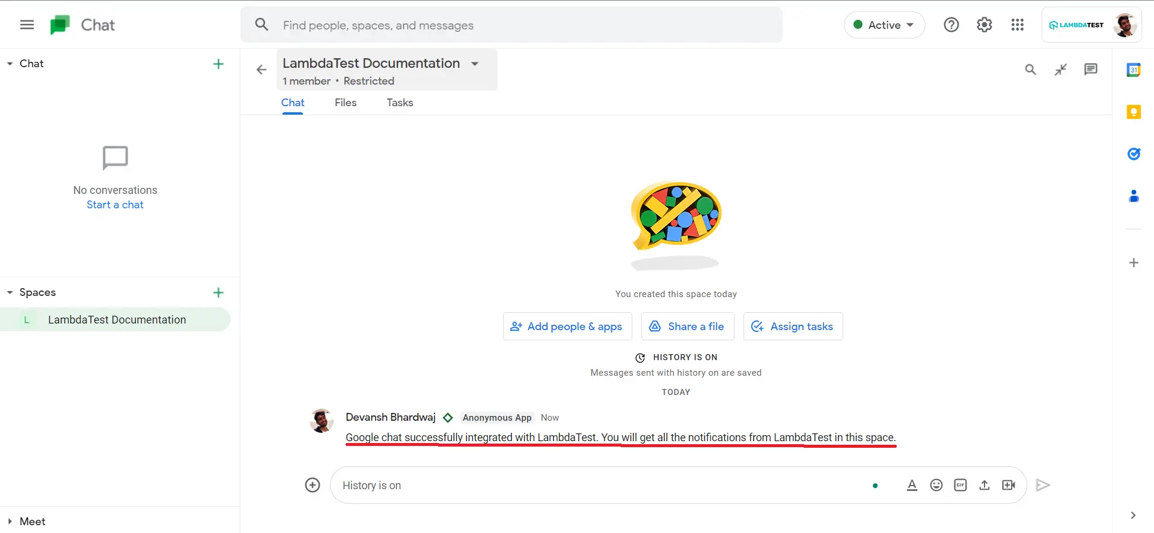Collapse the Chat section in sidebar
The height and width of the screenshot is (533, 1154).
pyautogui.click(x=10, y=64)
